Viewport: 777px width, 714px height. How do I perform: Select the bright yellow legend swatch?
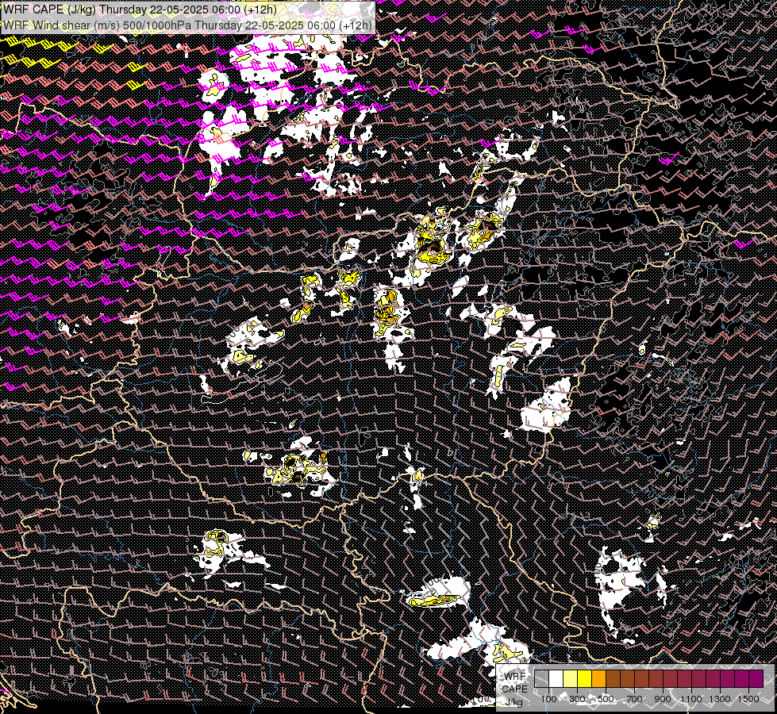585,678
